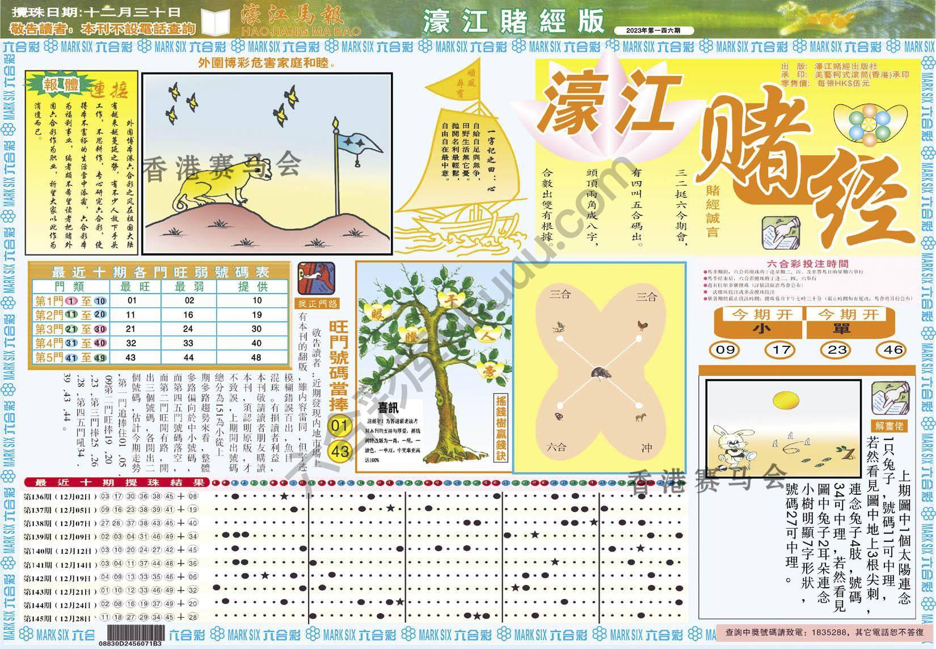936x649 pixels.
Task: Click the 第142期 (12月19日) draw row
Action: pos(111,578)
